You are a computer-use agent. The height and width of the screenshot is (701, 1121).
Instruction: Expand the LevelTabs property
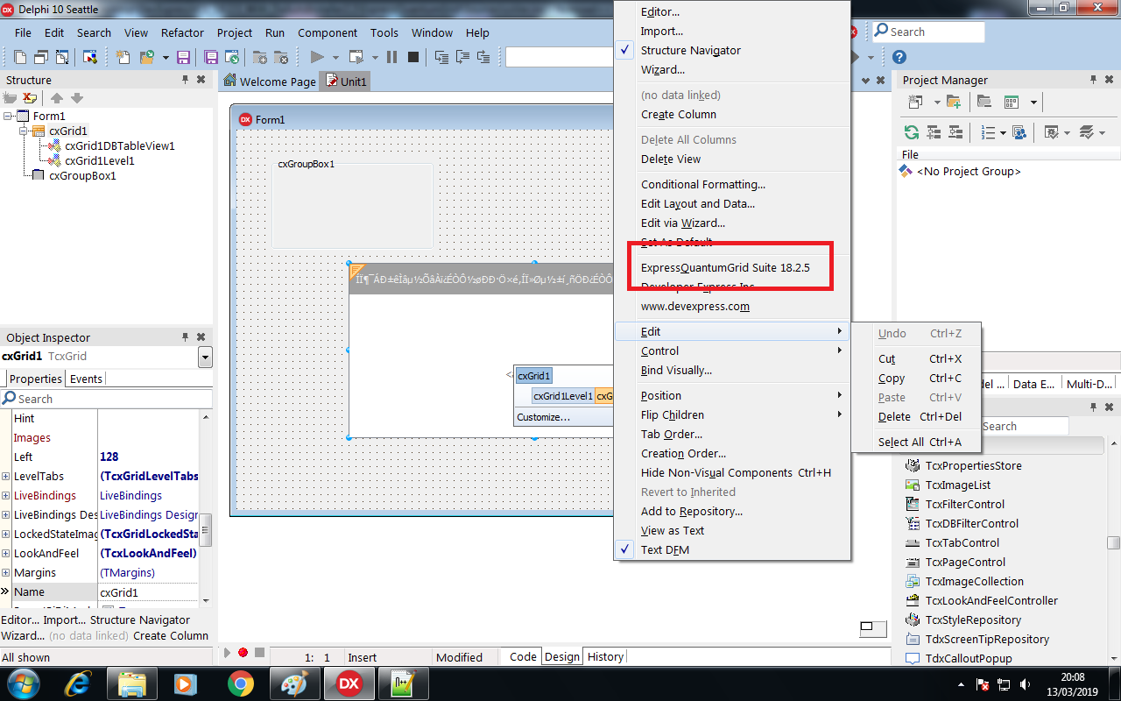click(5, 476)
